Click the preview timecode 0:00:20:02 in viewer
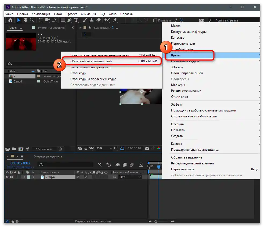Viewport: 264px width, 227px height. coord(134,148)
